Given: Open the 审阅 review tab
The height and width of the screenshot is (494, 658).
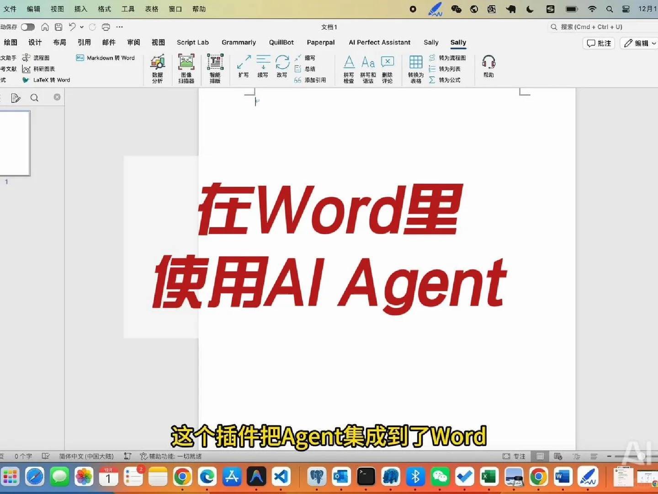Looking at the screenshot, I should click(x=133, y=42).
